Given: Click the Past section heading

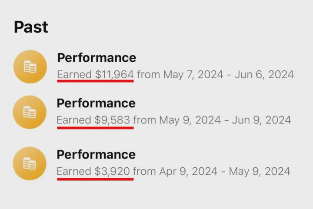Looking at the screenshot, I should (x=31, y=27).
